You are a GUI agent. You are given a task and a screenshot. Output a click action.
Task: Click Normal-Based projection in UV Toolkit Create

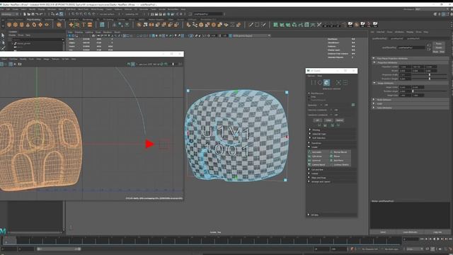[340, 152]
